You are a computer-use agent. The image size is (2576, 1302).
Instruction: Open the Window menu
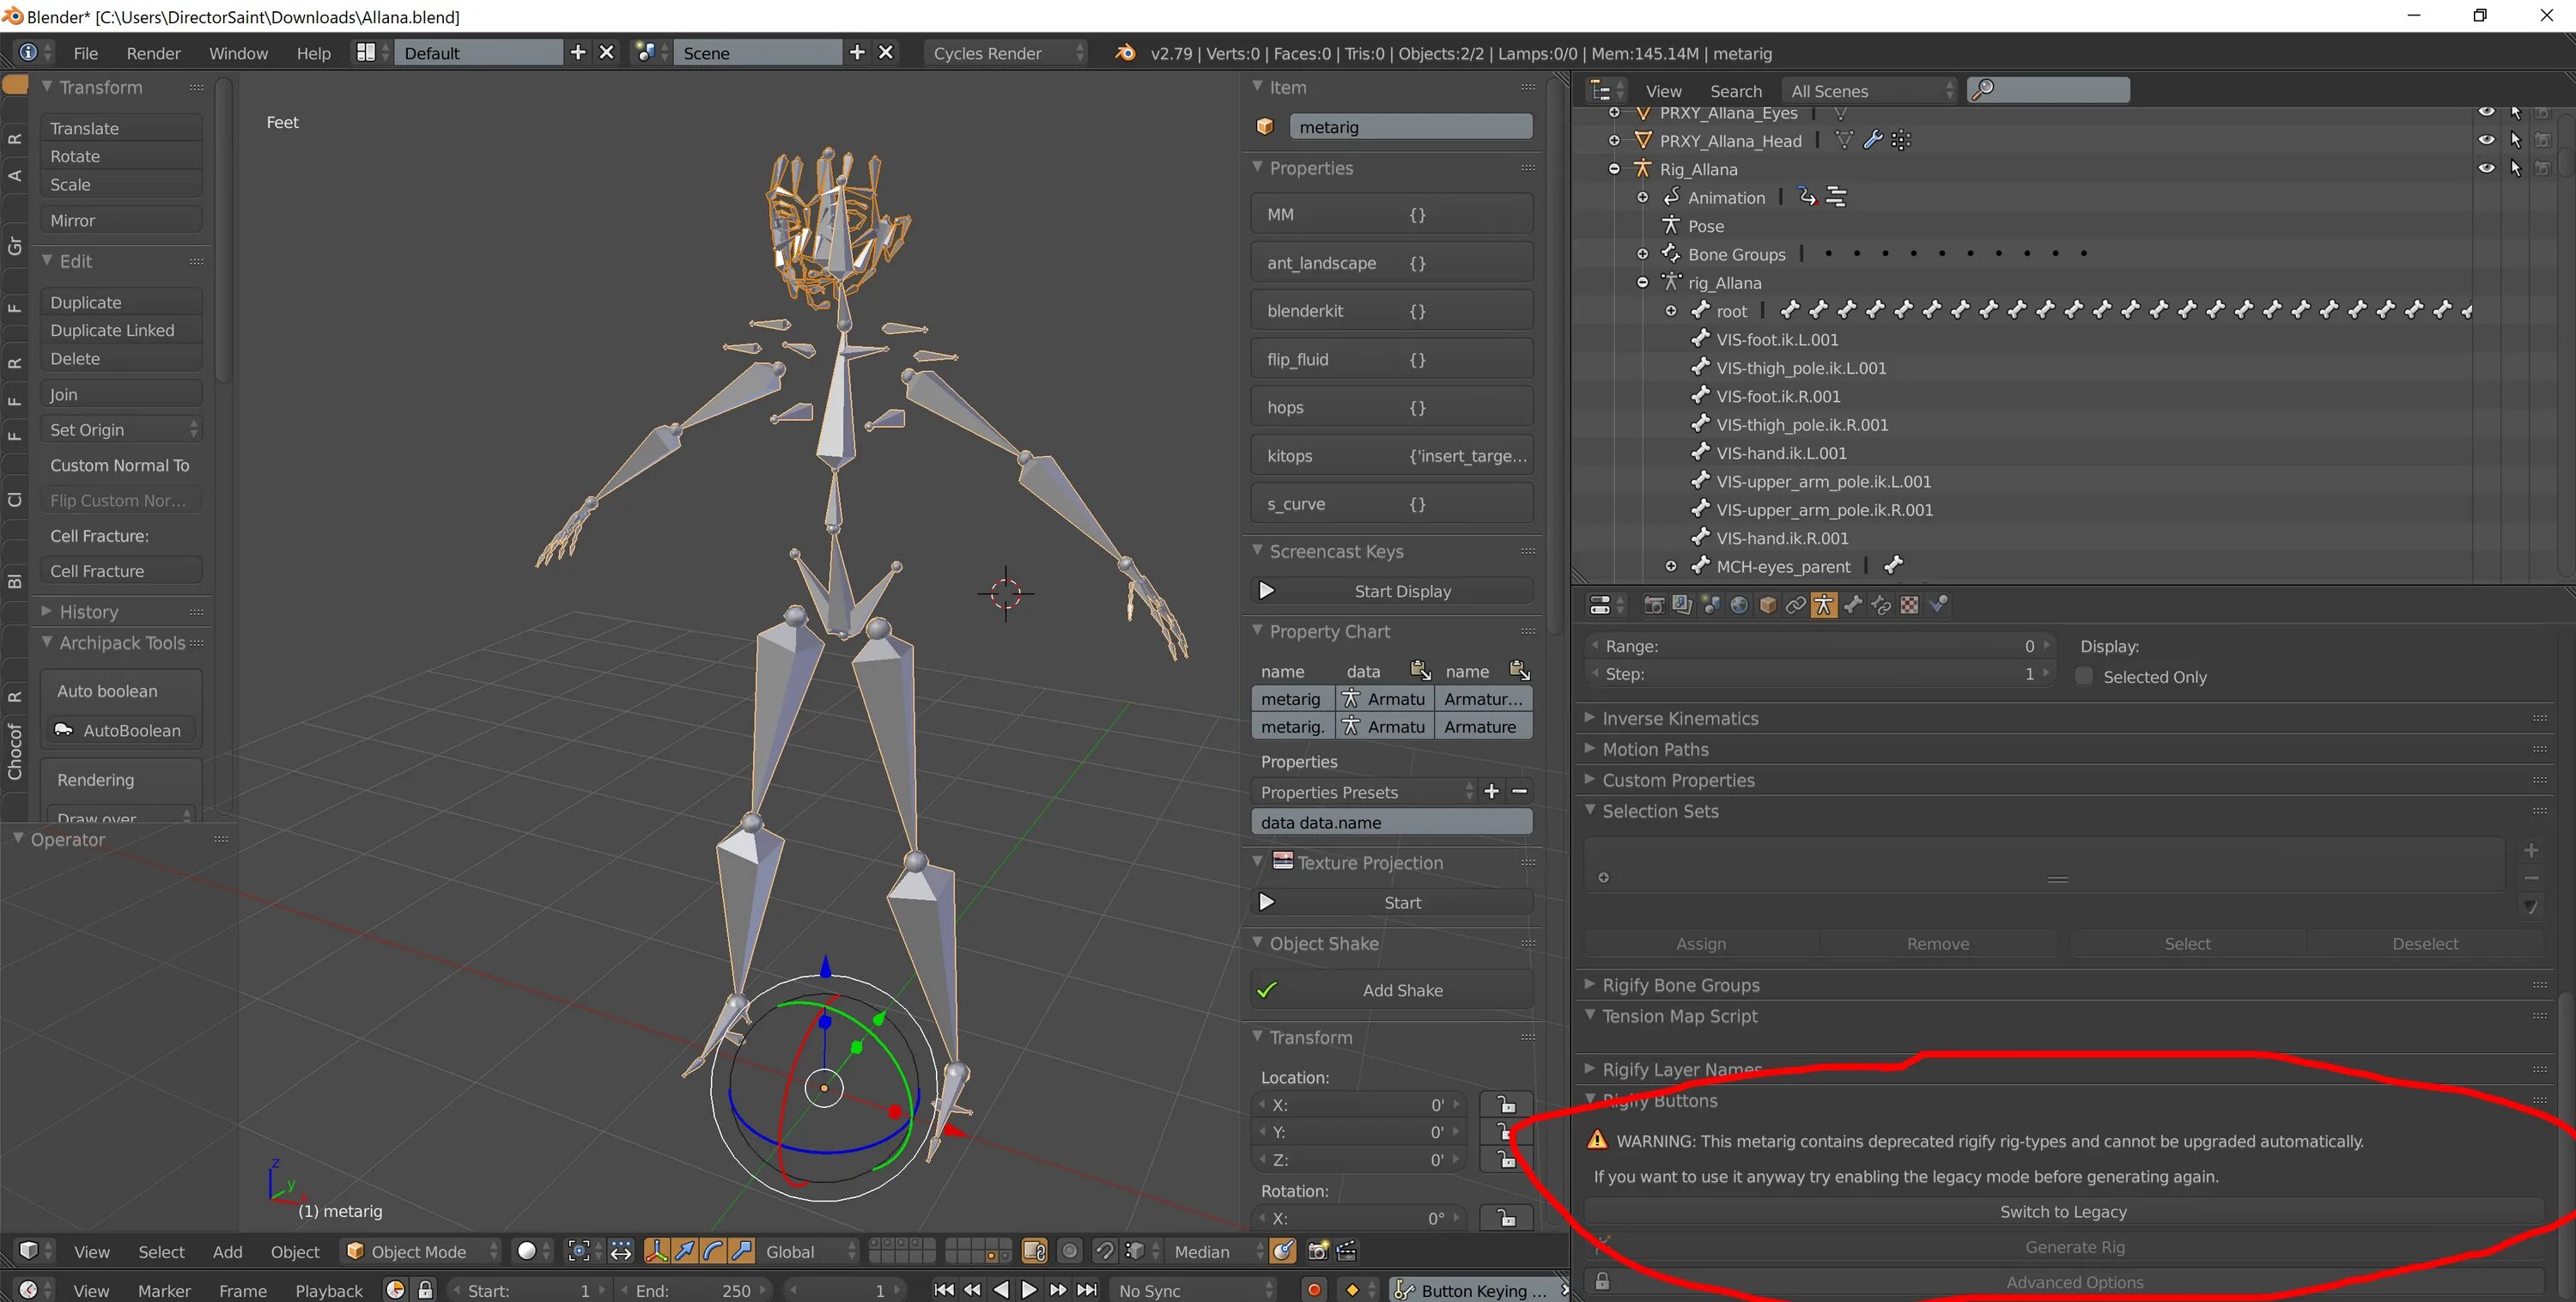(x=238, y=52)
